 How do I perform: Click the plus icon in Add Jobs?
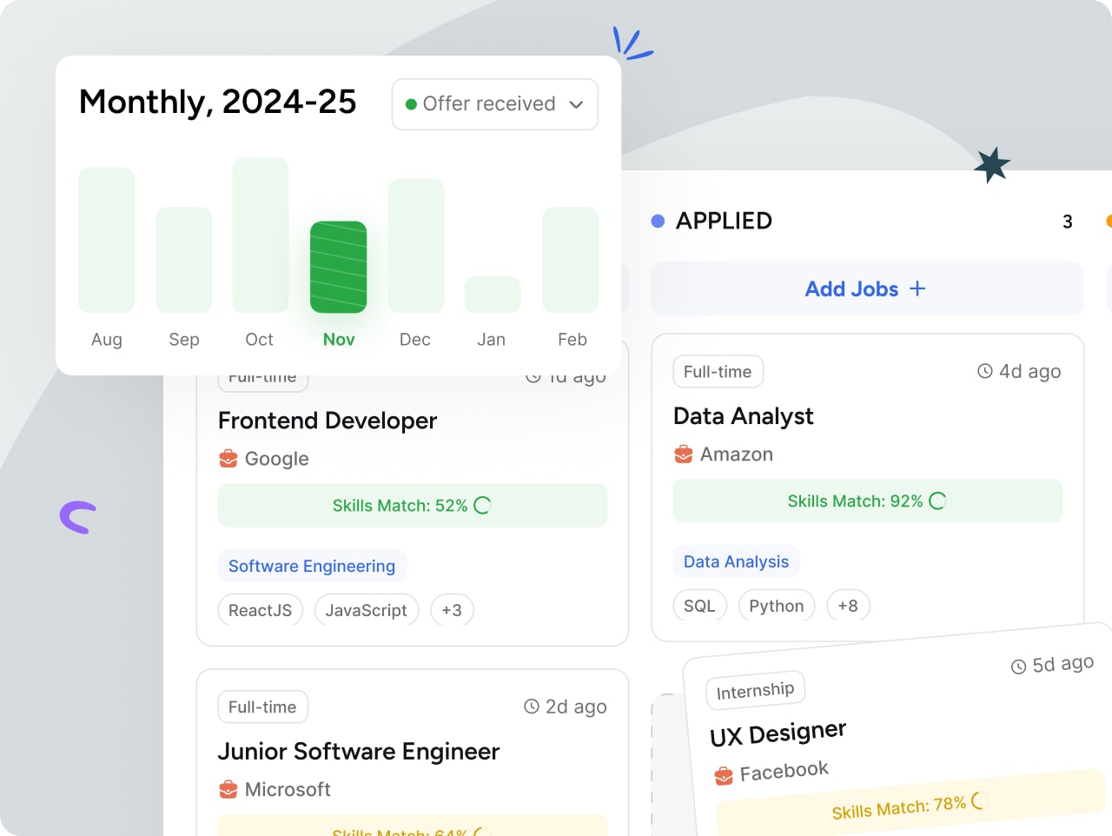click(x=917, y=288)
